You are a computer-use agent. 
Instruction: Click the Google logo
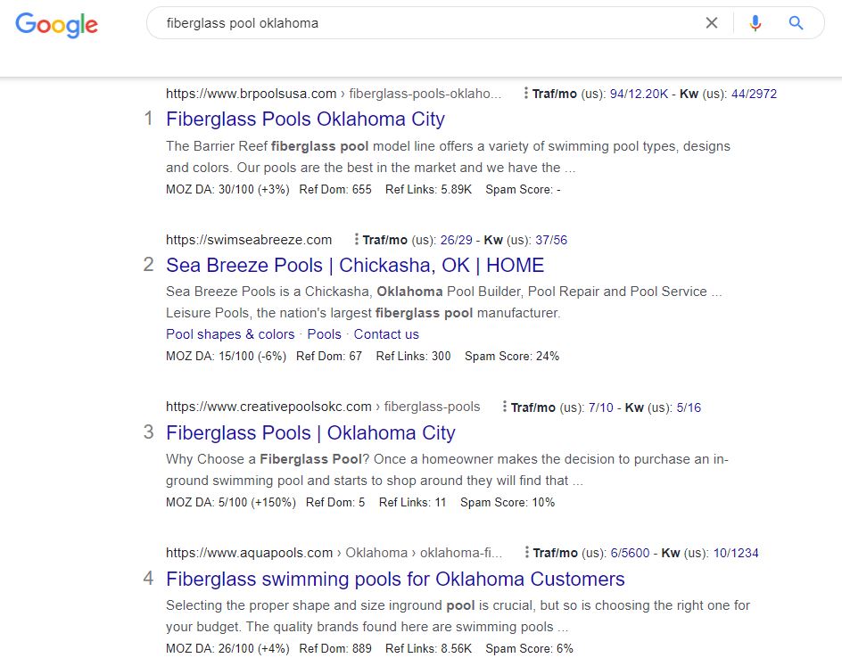tap(56, 25)
